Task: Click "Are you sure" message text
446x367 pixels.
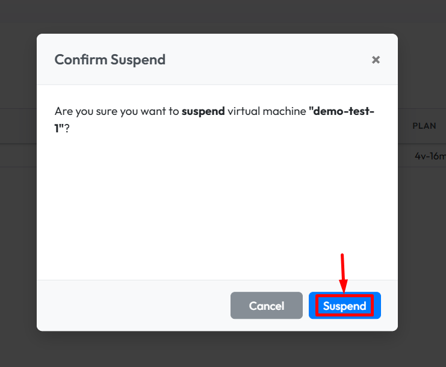Action: [x=85, y=111]
